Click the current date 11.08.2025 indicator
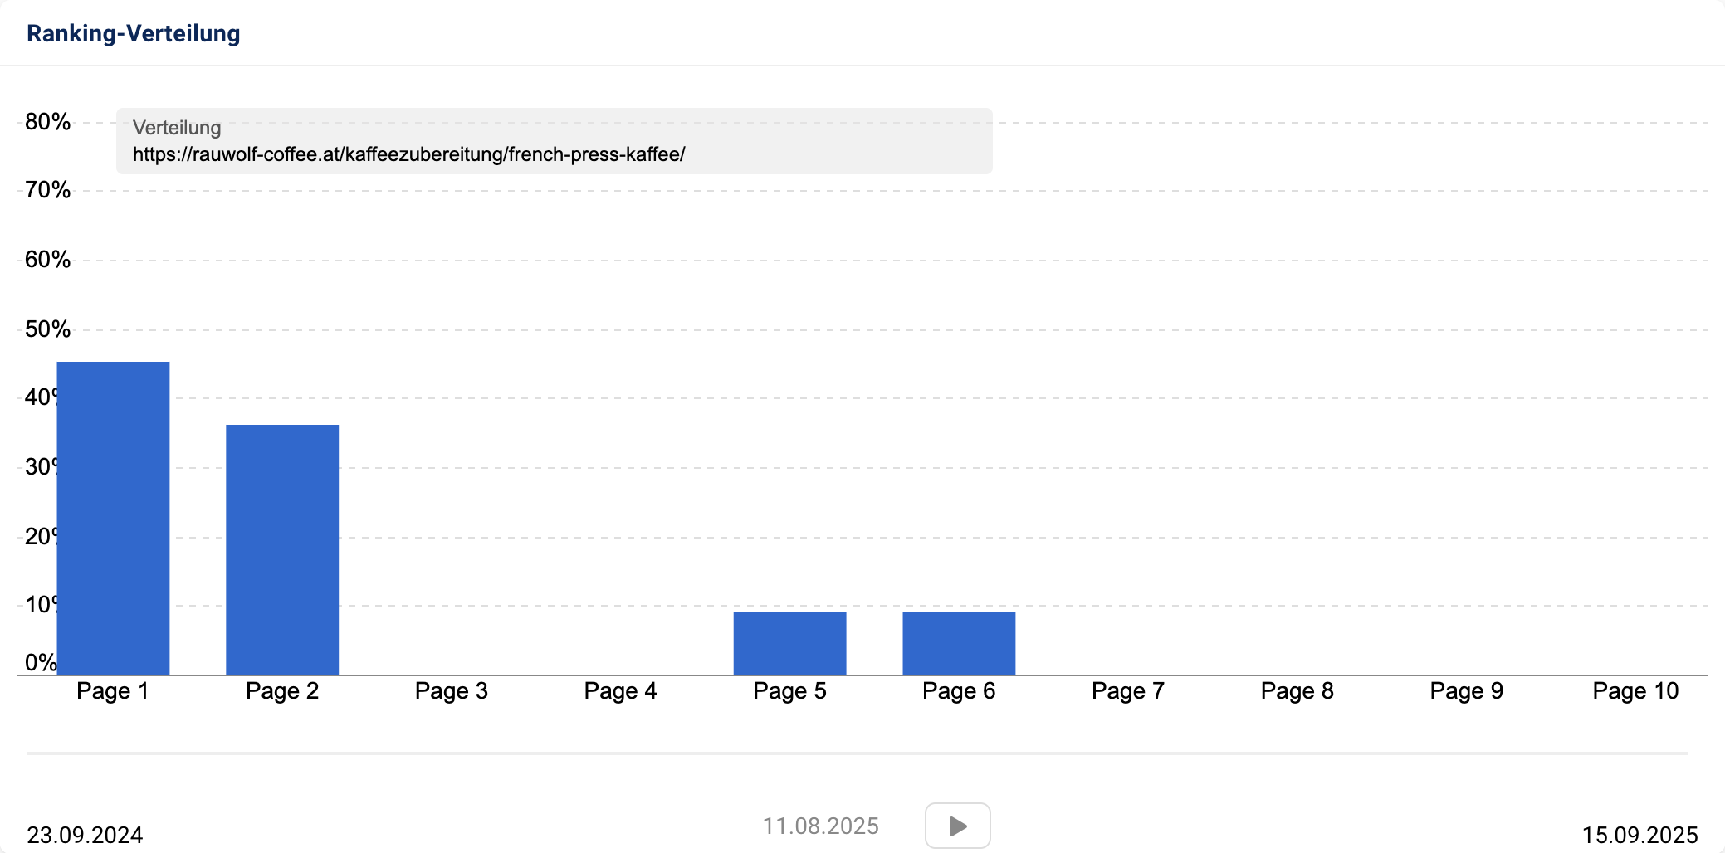 point(820,825)
